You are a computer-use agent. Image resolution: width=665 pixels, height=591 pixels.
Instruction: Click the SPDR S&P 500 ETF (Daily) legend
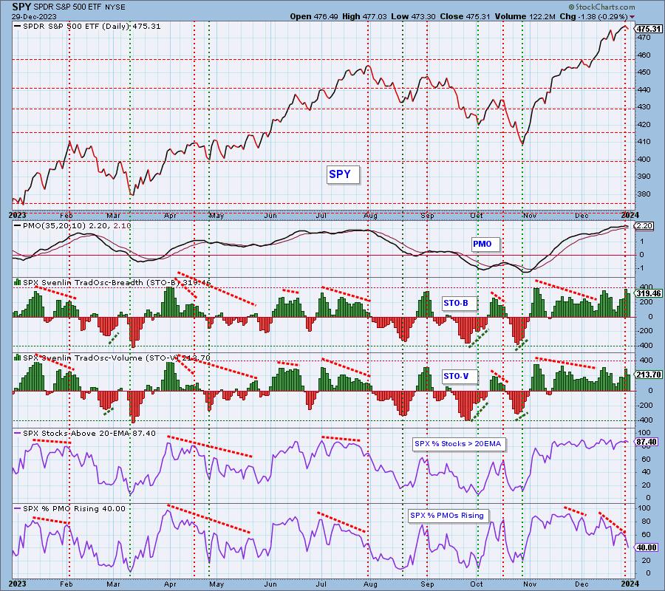[88, 27]
